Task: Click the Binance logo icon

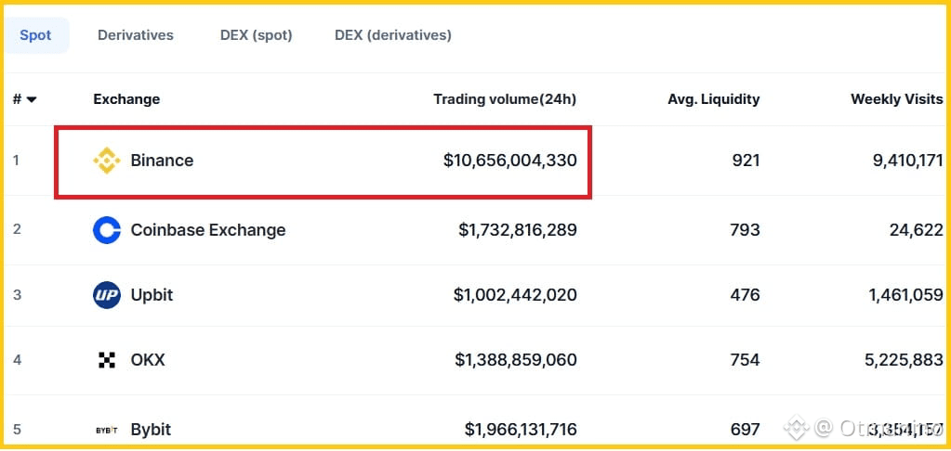Action: pos(107,161)
